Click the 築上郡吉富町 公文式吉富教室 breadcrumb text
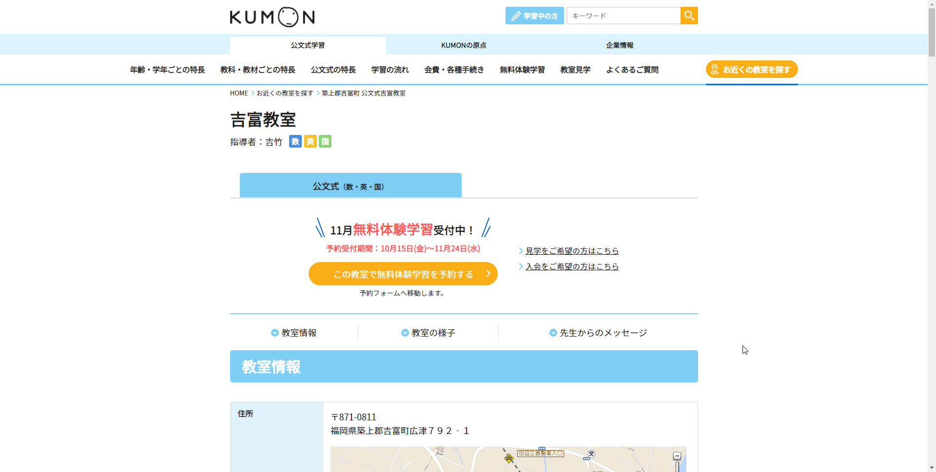This screenshot has height=472, width=936. click(x=364, y=93)
